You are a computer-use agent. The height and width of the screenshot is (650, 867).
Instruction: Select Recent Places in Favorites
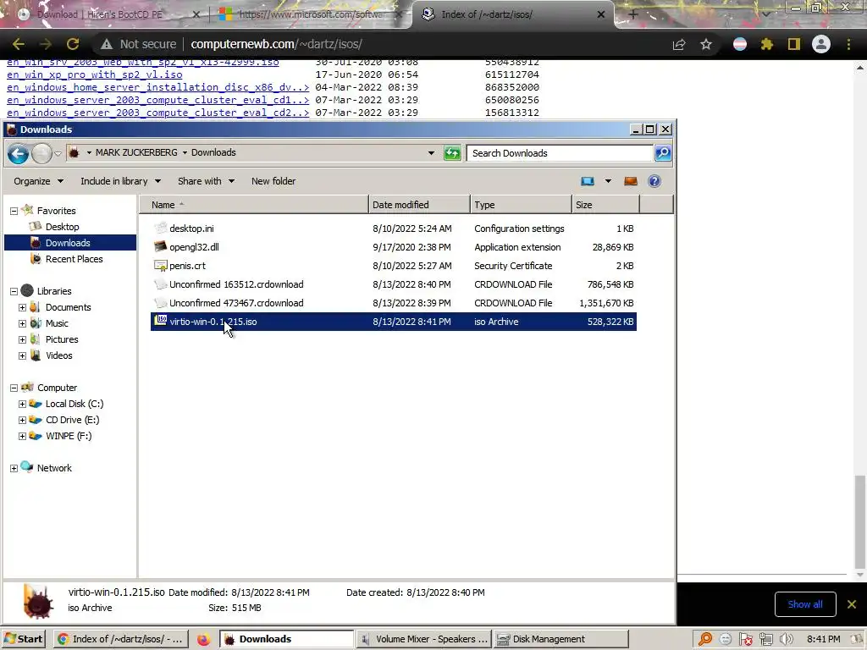[x=75, y=259]
